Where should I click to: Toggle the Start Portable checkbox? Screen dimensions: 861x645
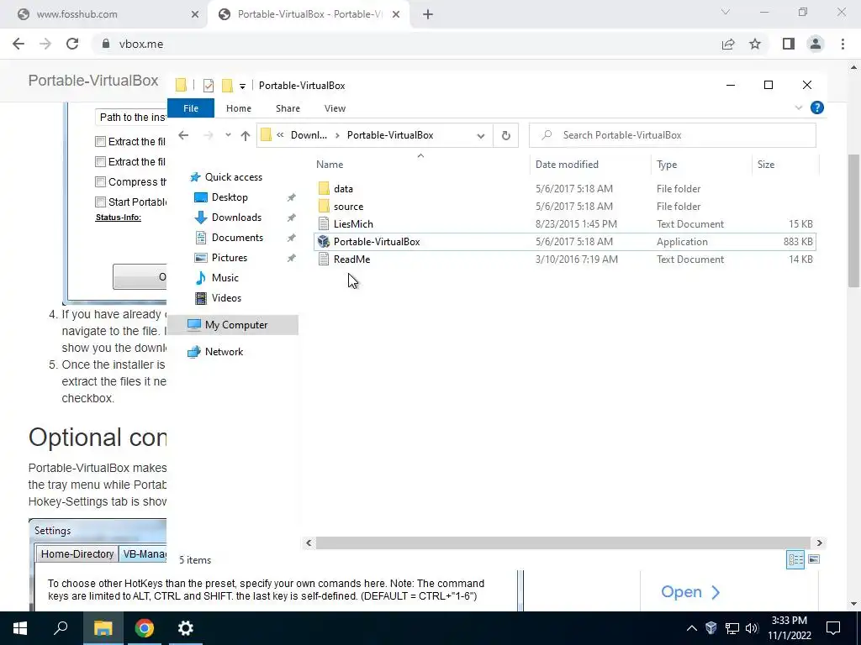pyautogui.click(x=101, y=202)
